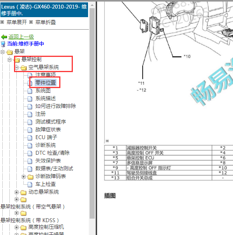This screenshot has width=233, height=235.
Task: Open the DTC 检查/清除 page
Action: tap(53, 153)
